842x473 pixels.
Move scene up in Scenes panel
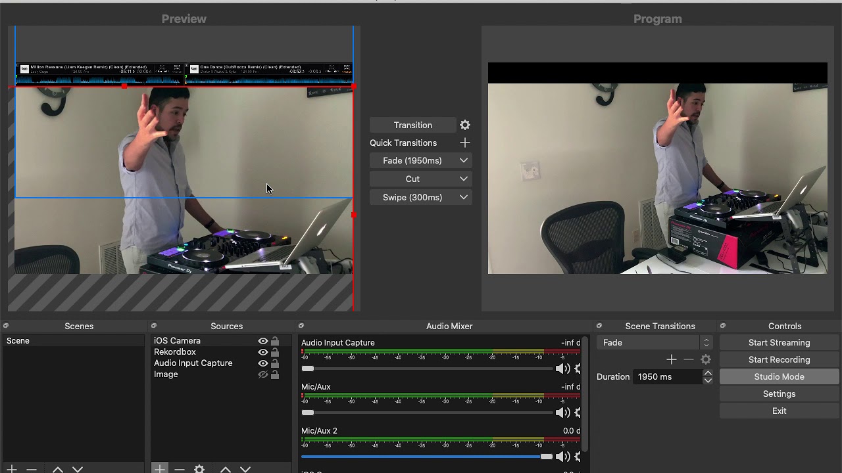pos(57,469)
